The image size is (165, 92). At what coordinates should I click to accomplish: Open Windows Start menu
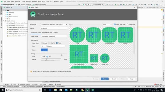pyautogui.click(x=2, y=90)
